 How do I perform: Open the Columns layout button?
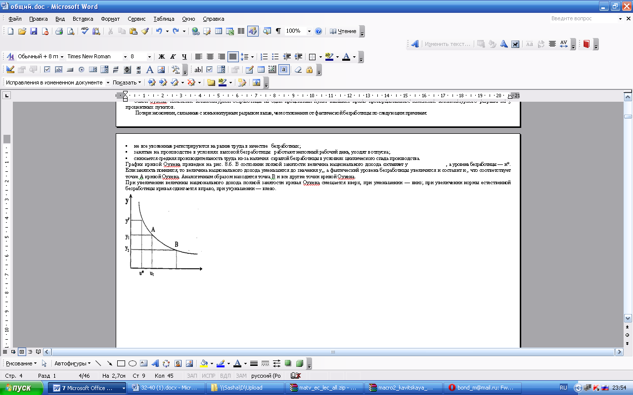(x=241, y=31)
